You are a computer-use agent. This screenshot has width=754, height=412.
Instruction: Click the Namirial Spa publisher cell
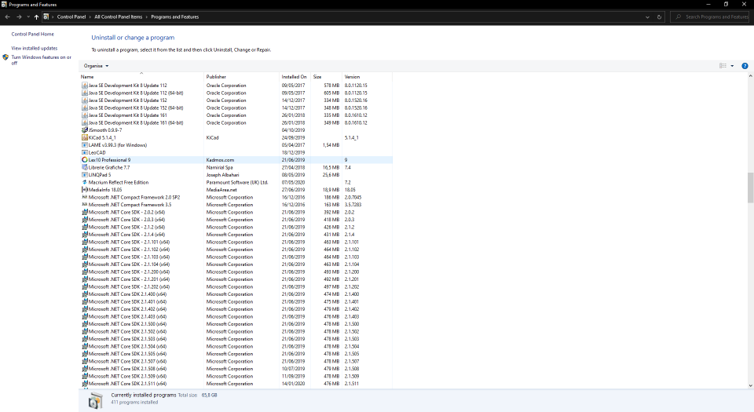(x=219, y=167)
